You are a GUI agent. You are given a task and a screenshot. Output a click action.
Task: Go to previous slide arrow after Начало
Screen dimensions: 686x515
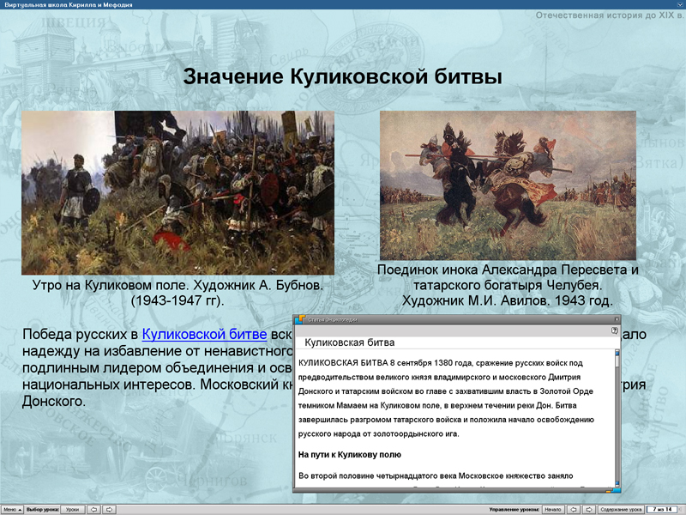[x=574, y=509]
